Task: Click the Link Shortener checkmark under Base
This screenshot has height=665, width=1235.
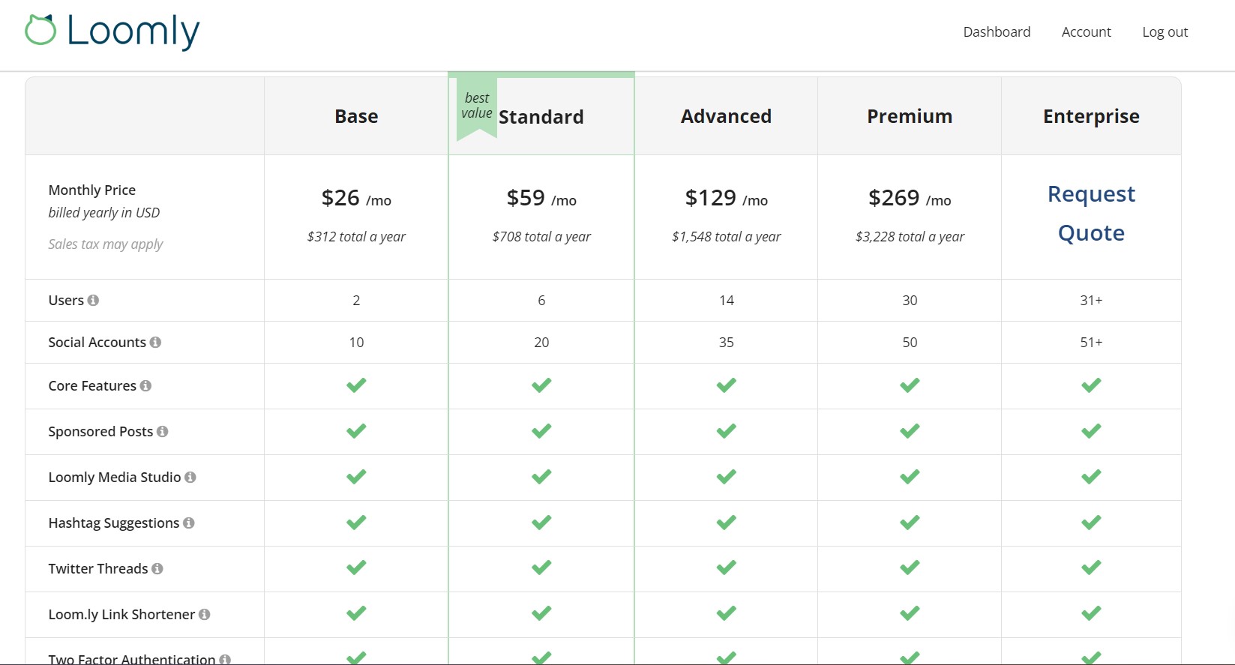Action: 356,614
